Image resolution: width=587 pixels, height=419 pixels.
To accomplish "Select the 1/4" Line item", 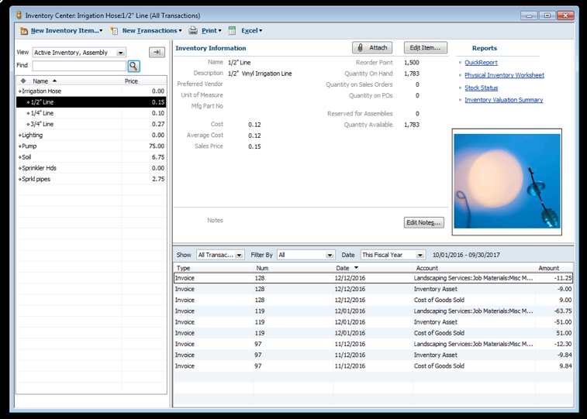I will tap(92, 113).
